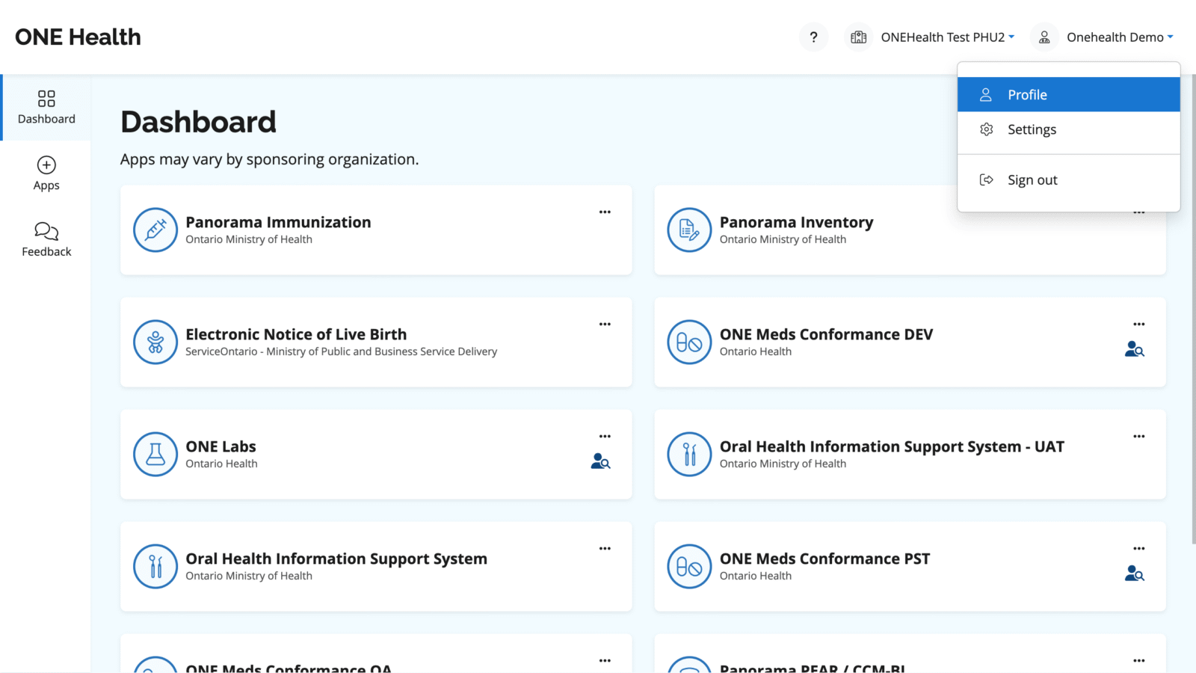
Task: Click 'Ontario Ministry of Health' under Panorama Immunization
Action: [x=249, y=239]
